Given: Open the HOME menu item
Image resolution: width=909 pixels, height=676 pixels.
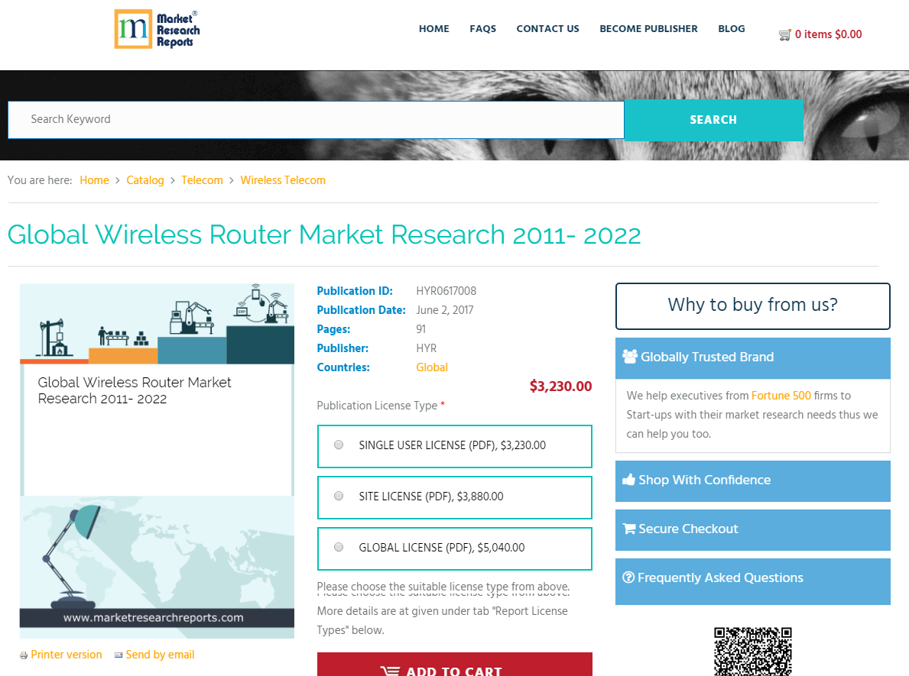Looking at the screenshot, I should (433, 28).
